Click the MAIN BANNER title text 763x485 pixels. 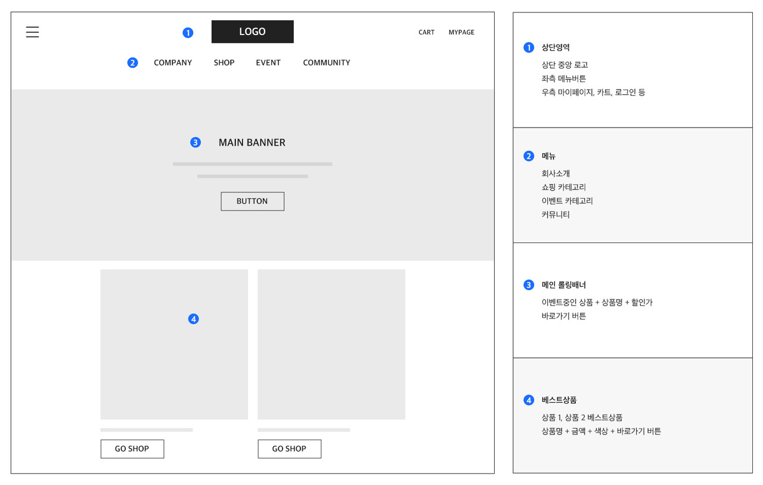click(x=252, y=142)
